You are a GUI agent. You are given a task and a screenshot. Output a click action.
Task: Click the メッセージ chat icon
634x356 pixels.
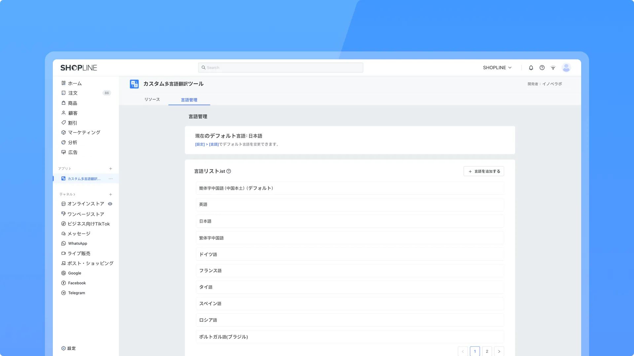tap(63, 234)
